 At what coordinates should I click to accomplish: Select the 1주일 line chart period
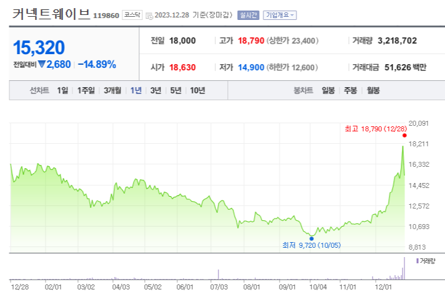click(86, 90)
